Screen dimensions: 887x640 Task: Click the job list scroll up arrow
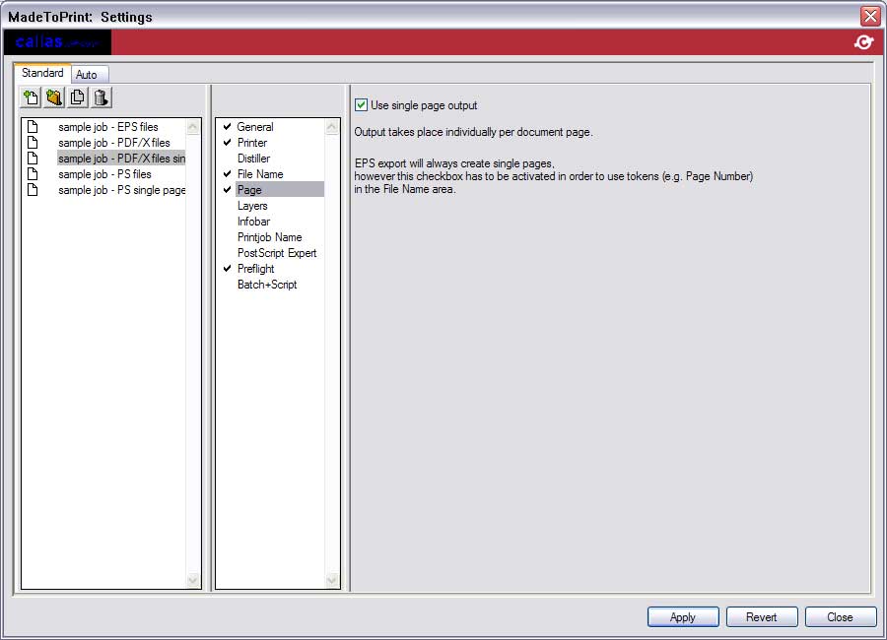click(193, 127)
